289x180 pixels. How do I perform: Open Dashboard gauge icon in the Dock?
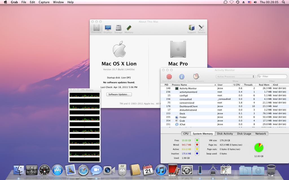pos(44,170)
